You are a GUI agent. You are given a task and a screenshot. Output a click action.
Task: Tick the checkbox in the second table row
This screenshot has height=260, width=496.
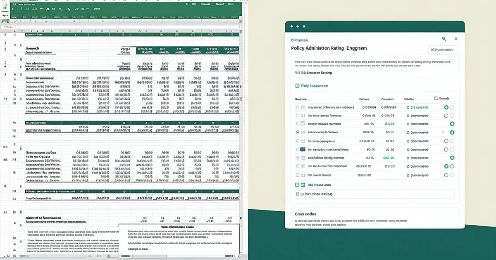pos(298,116)
